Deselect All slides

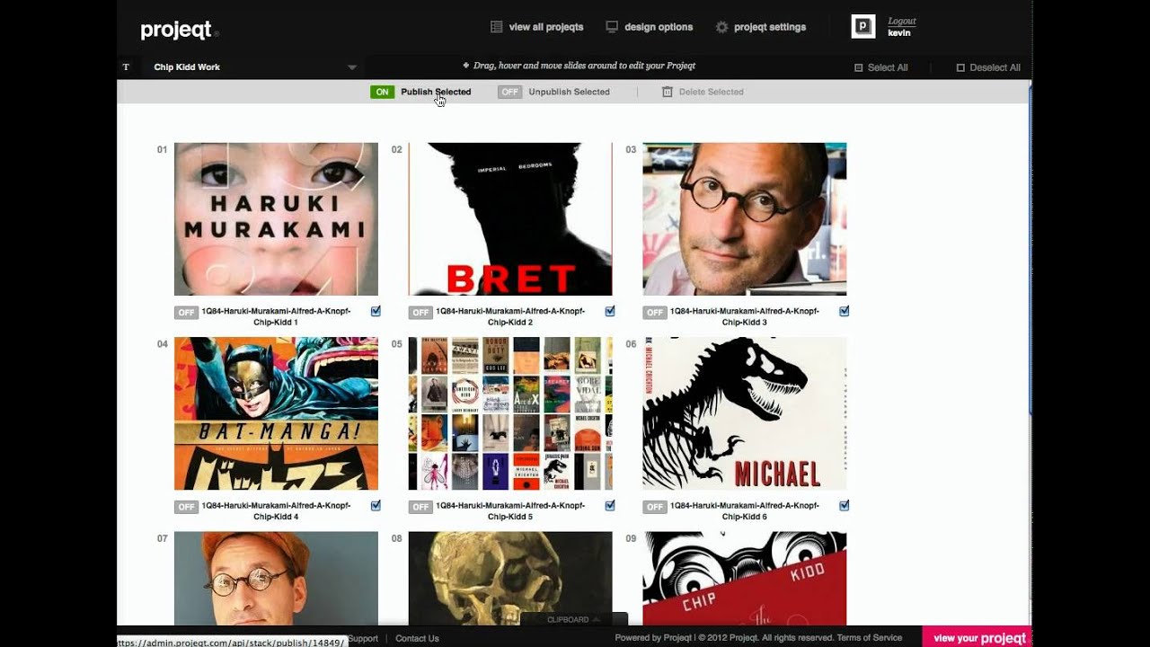tap(995, 67)
